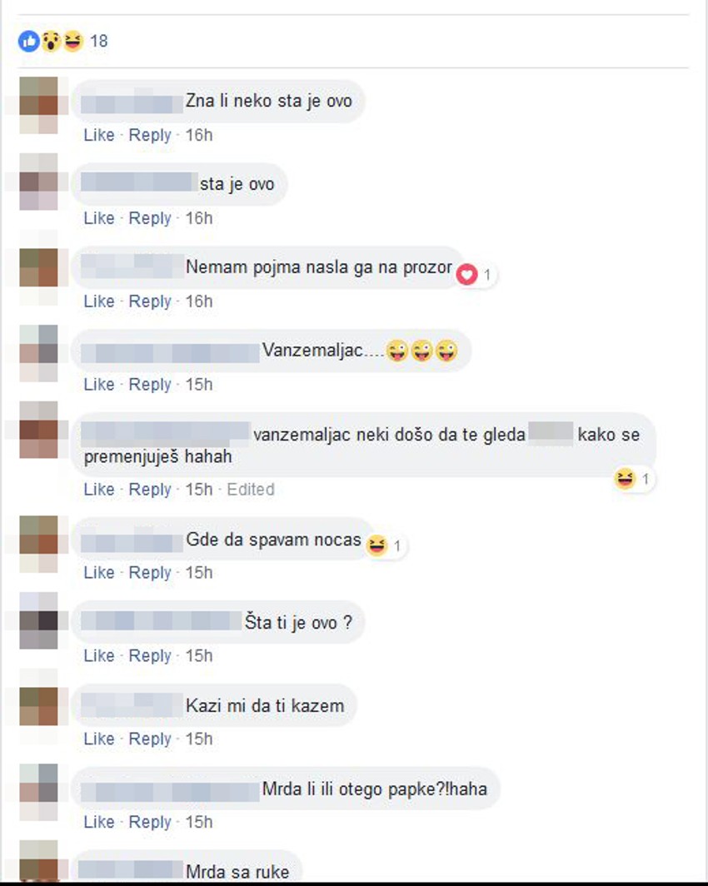The width and height of the screenshot is (708, 886).
Task: Click 15h timestamp on 'Gde da spavam nocas'
Action: [199, 572]
